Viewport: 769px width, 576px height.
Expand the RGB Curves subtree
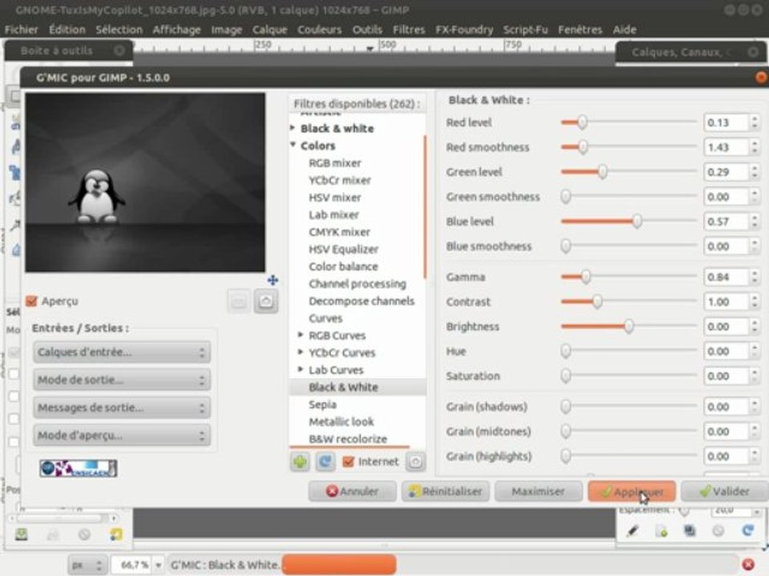click(300, 335)
